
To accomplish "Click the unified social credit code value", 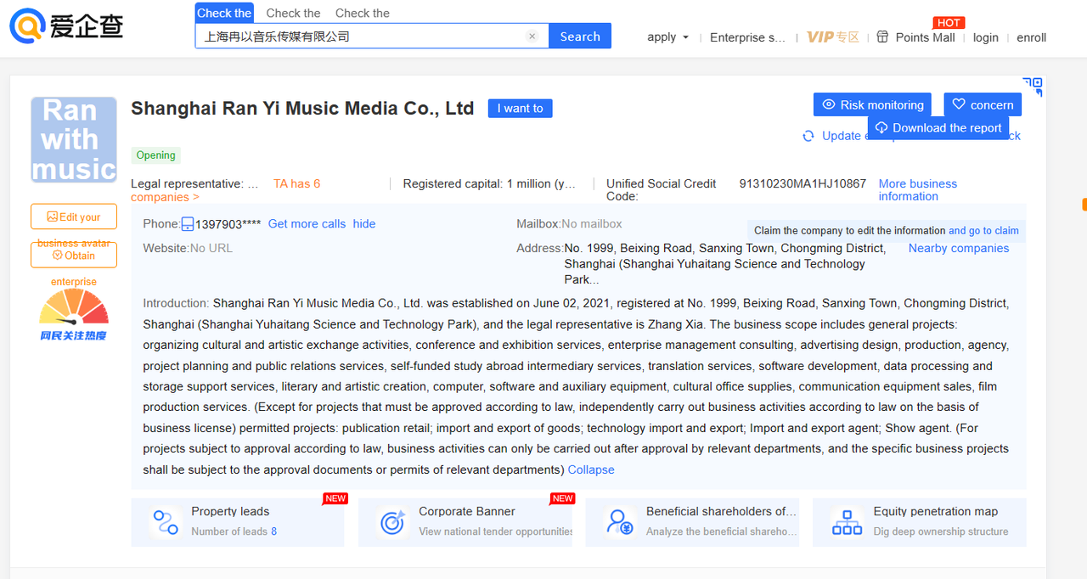I will [803, 183].
